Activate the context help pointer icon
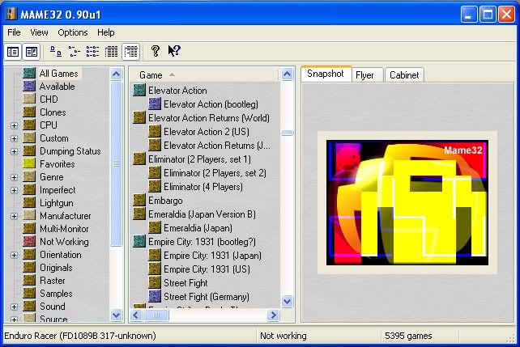Screen dimensions: 520x347 (174, 51)
